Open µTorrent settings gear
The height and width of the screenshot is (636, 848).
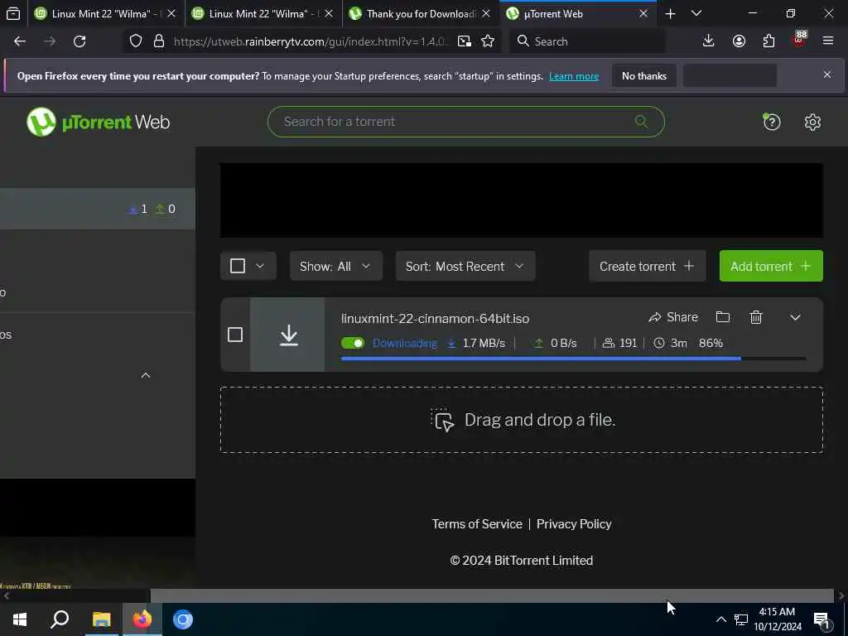tap(812, 123)
